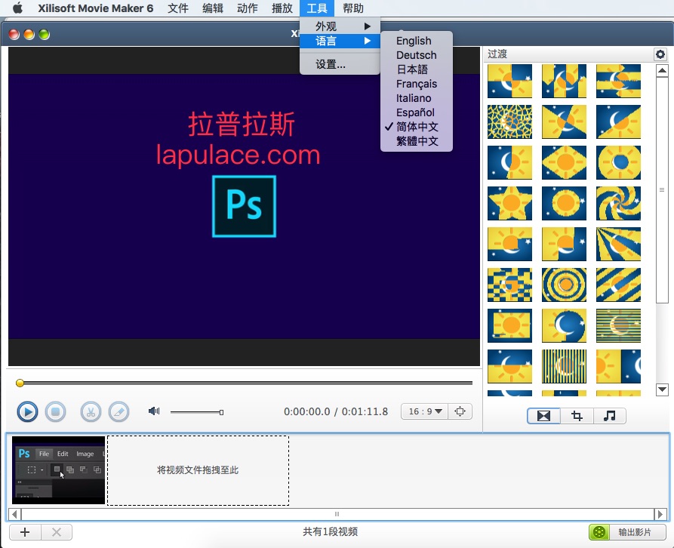Select the radial rays transition effect
Viewport: 674px width, 548px height.
[x=619, y=244]
